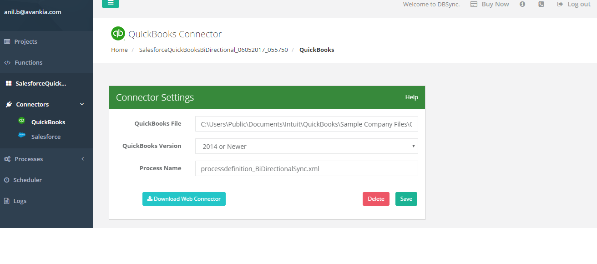
Task: Click the info circle icon in header
Action: point(522,4)
